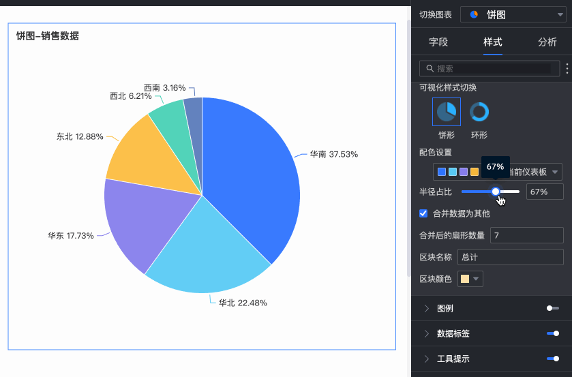
Task: Click the 区块名称 input field
Action: pos(510,257)
